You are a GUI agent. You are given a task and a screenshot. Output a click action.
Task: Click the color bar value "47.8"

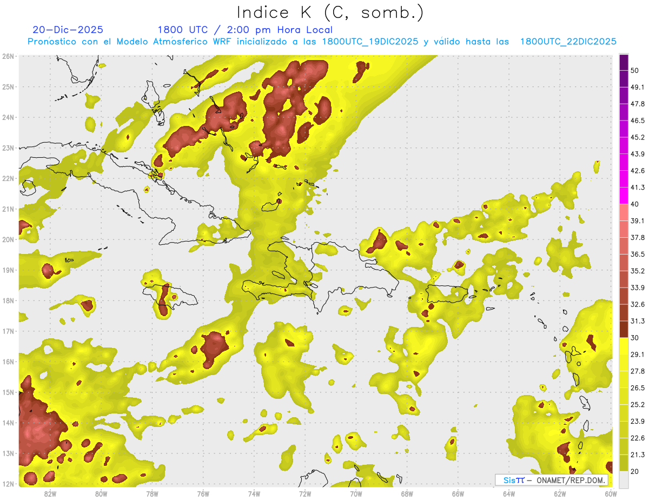pyautogui.click(x=638, y=104)
